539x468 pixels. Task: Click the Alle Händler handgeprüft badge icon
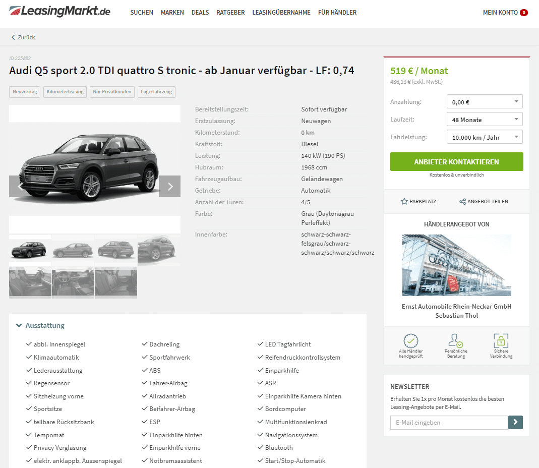coord(411,341)
